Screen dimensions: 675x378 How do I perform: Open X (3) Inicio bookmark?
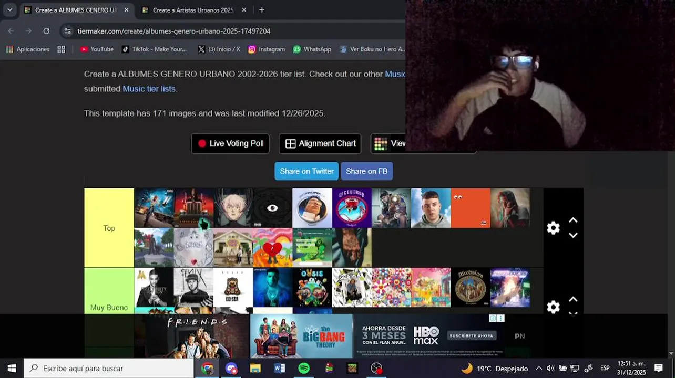219,49
